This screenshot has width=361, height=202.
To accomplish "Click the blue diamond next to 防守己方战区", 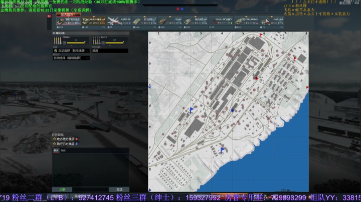I will tap(77, 144).
